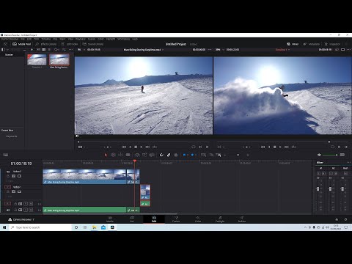Switch to the Deliver page tab
Screen dimensions: 352x264
(242, 219)
